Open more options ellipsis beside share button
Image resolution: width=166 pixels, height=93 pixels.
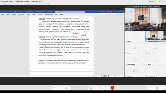[x=108, y=88]
